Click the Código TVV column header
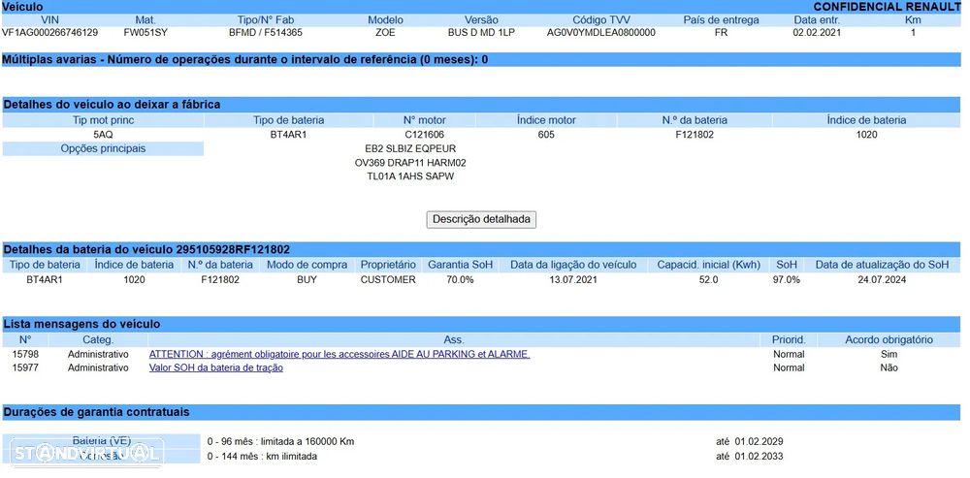This screenshot has width=970, height=478. point(601,20)
